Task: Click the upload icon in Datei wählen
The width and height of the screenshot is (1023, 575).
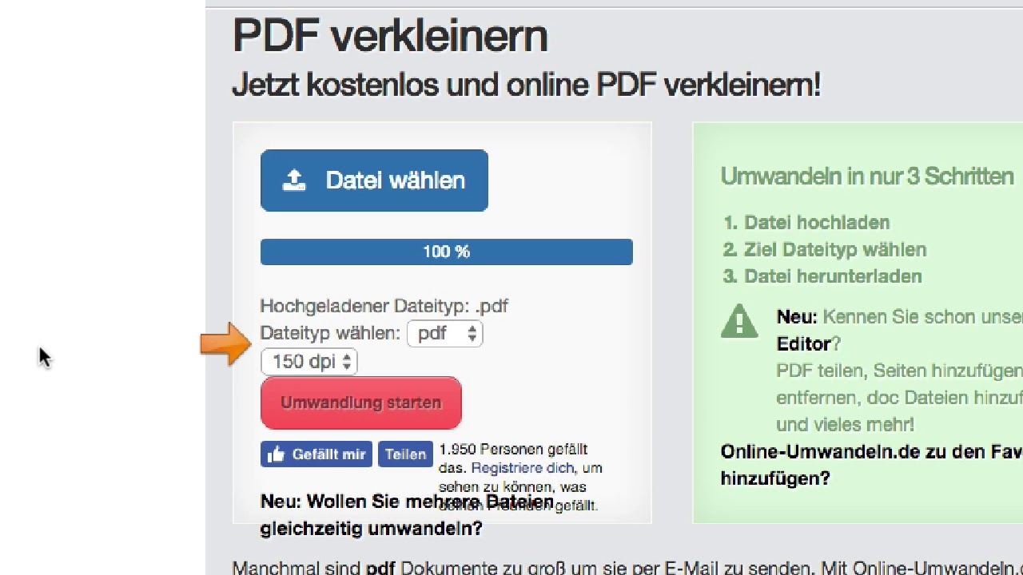Action: pyautogui.click(x=294, y=180)
